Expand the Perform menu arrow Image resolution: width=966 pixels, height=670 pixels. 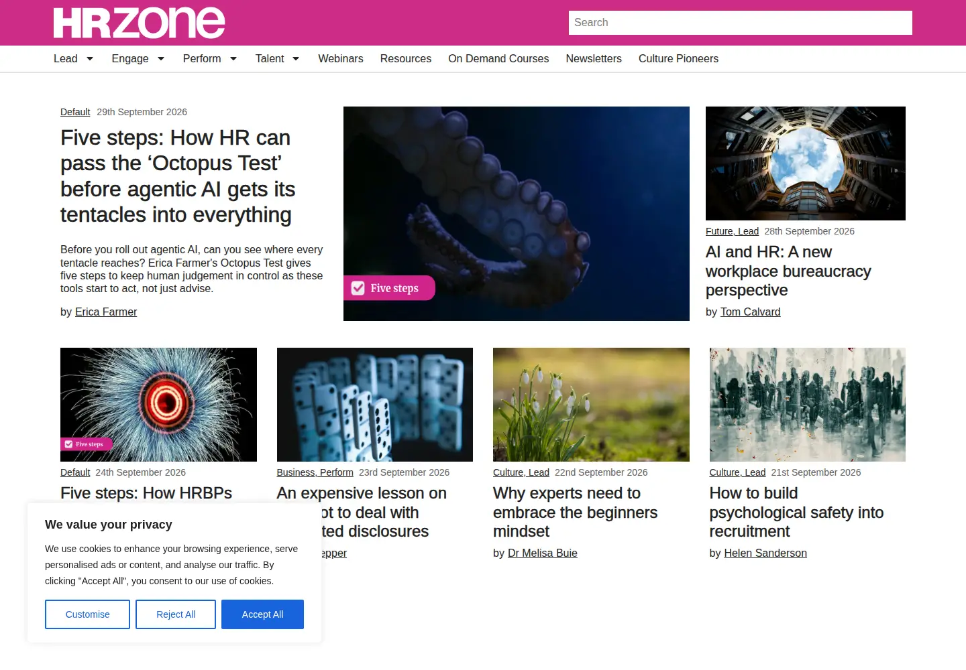pyautogui.click(x=233, y=59)
